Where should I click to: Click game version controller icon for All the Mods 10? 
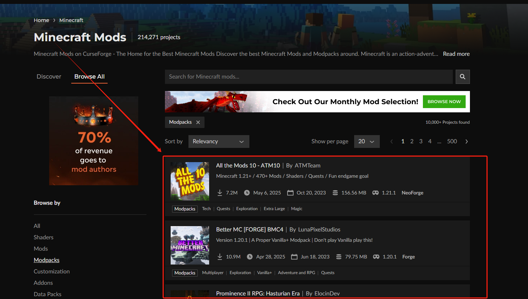coord(376,193)
